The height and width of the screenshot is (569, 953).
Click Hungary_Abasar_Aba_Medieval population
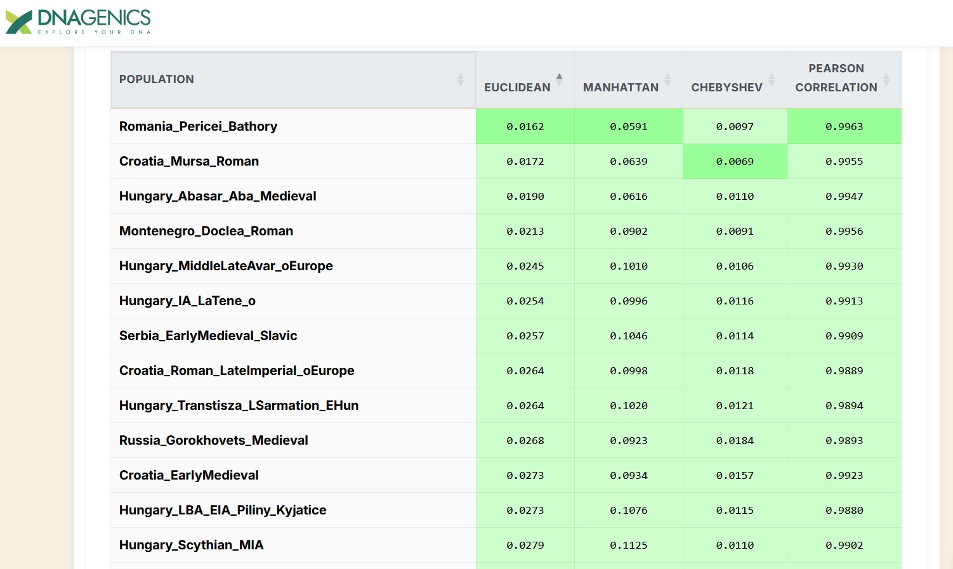(x=218, y=196)
